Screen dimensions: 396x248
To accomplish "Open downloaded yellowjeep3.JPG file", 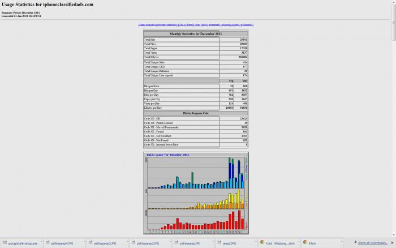I will [x=105, y=243].
